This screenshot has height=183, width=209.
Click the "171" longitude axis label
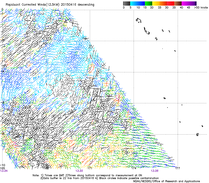90,168
